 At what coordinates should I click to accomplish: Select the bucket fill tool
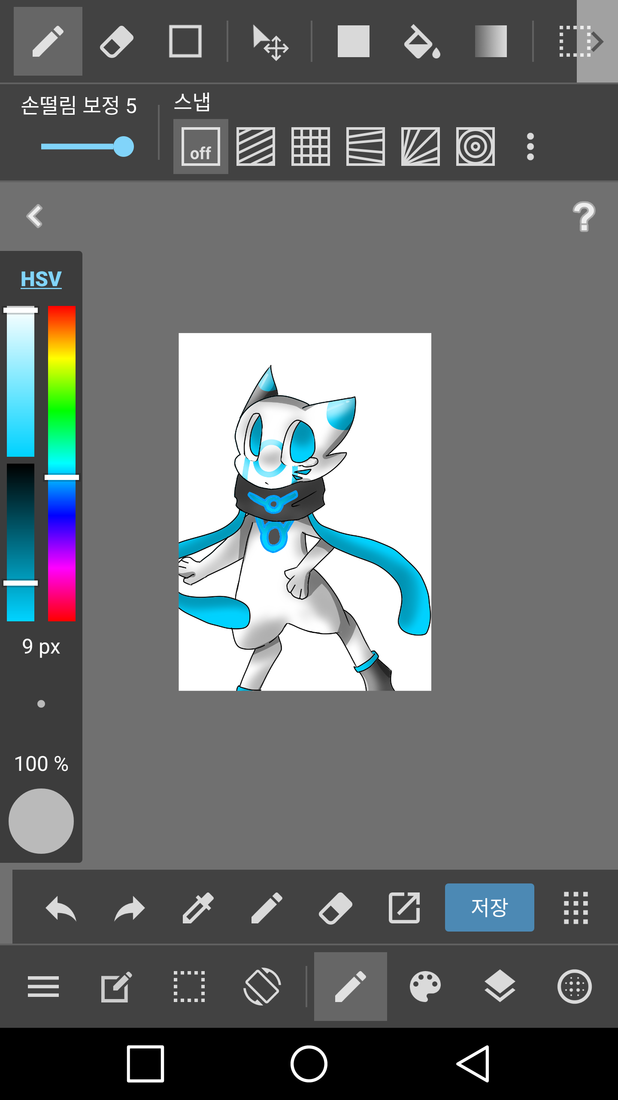pyautogui.click(x=422, y=42)
